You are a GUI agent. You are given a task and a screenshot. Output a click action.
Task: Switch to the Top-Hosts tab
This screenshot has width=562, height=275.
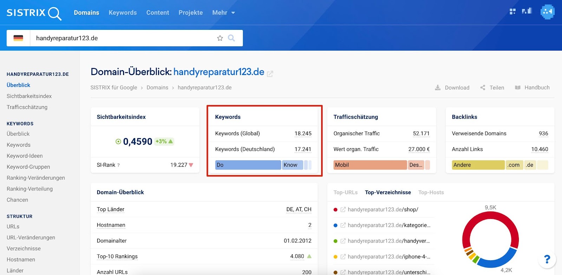pos(431,193)
